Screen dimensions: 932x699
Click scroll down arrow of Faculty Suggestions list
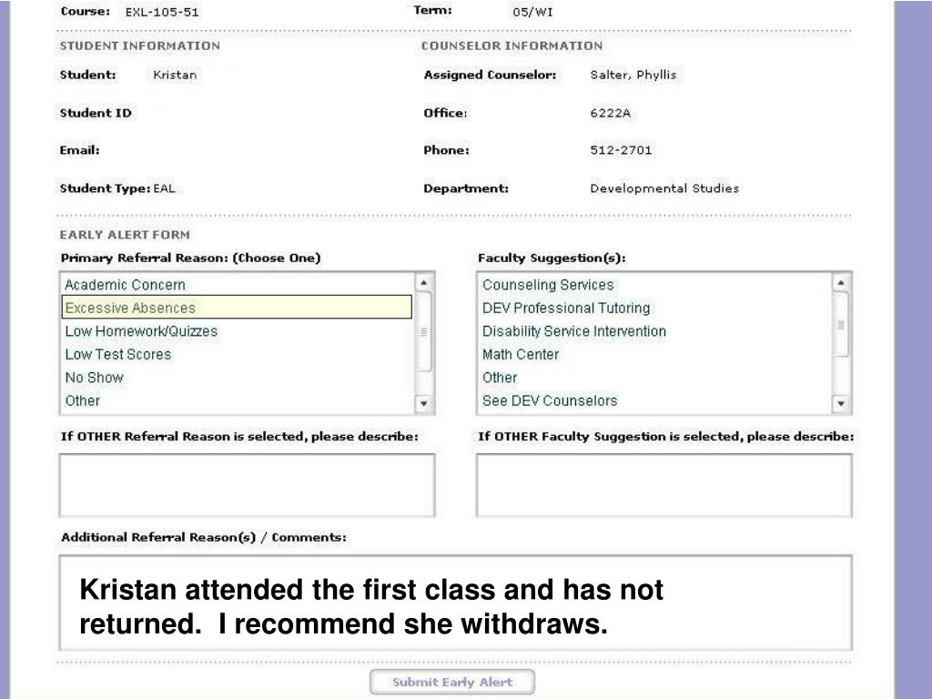point(840,403)
